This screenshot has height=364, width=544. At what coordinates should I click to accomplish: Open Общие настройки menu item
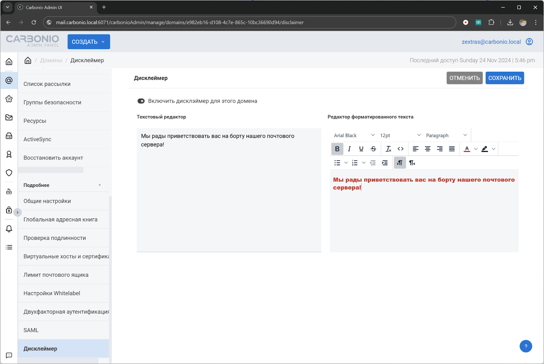(x=64, y=201)
